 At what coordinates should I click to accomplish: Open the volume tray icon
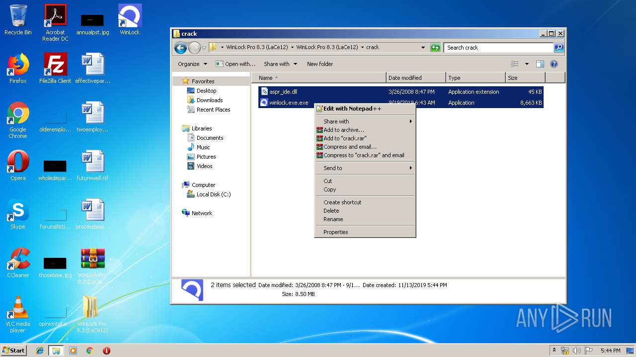pos(577,351)
